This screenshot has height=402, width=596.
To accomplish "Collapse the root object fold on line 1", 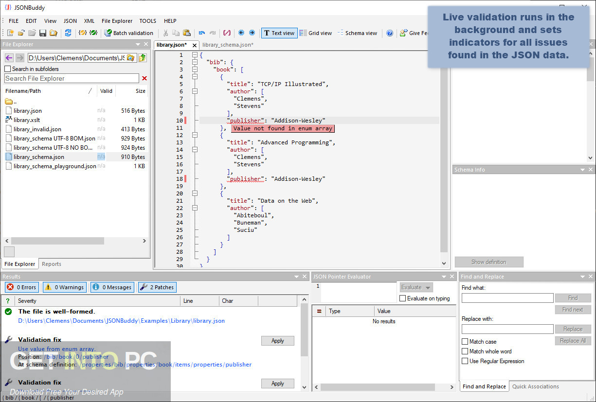I will pyautogui.click(x=195, y=55).
